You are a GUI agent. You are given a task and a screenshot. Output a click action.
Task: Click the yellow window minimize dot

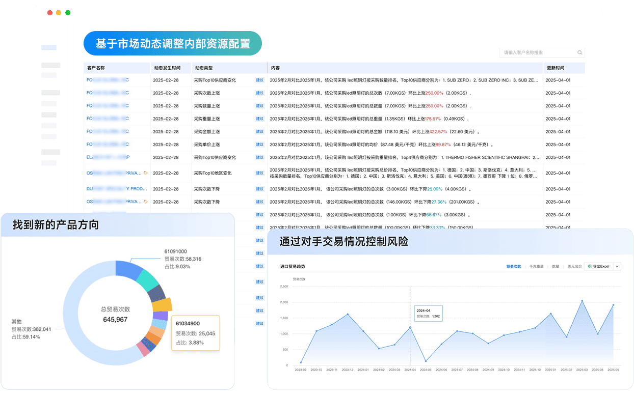(x=59, y=13)
